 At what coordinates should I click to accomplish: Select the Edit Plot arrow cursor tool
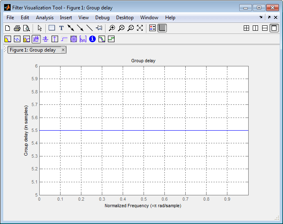pyautogui.click(x=40, y=28)
